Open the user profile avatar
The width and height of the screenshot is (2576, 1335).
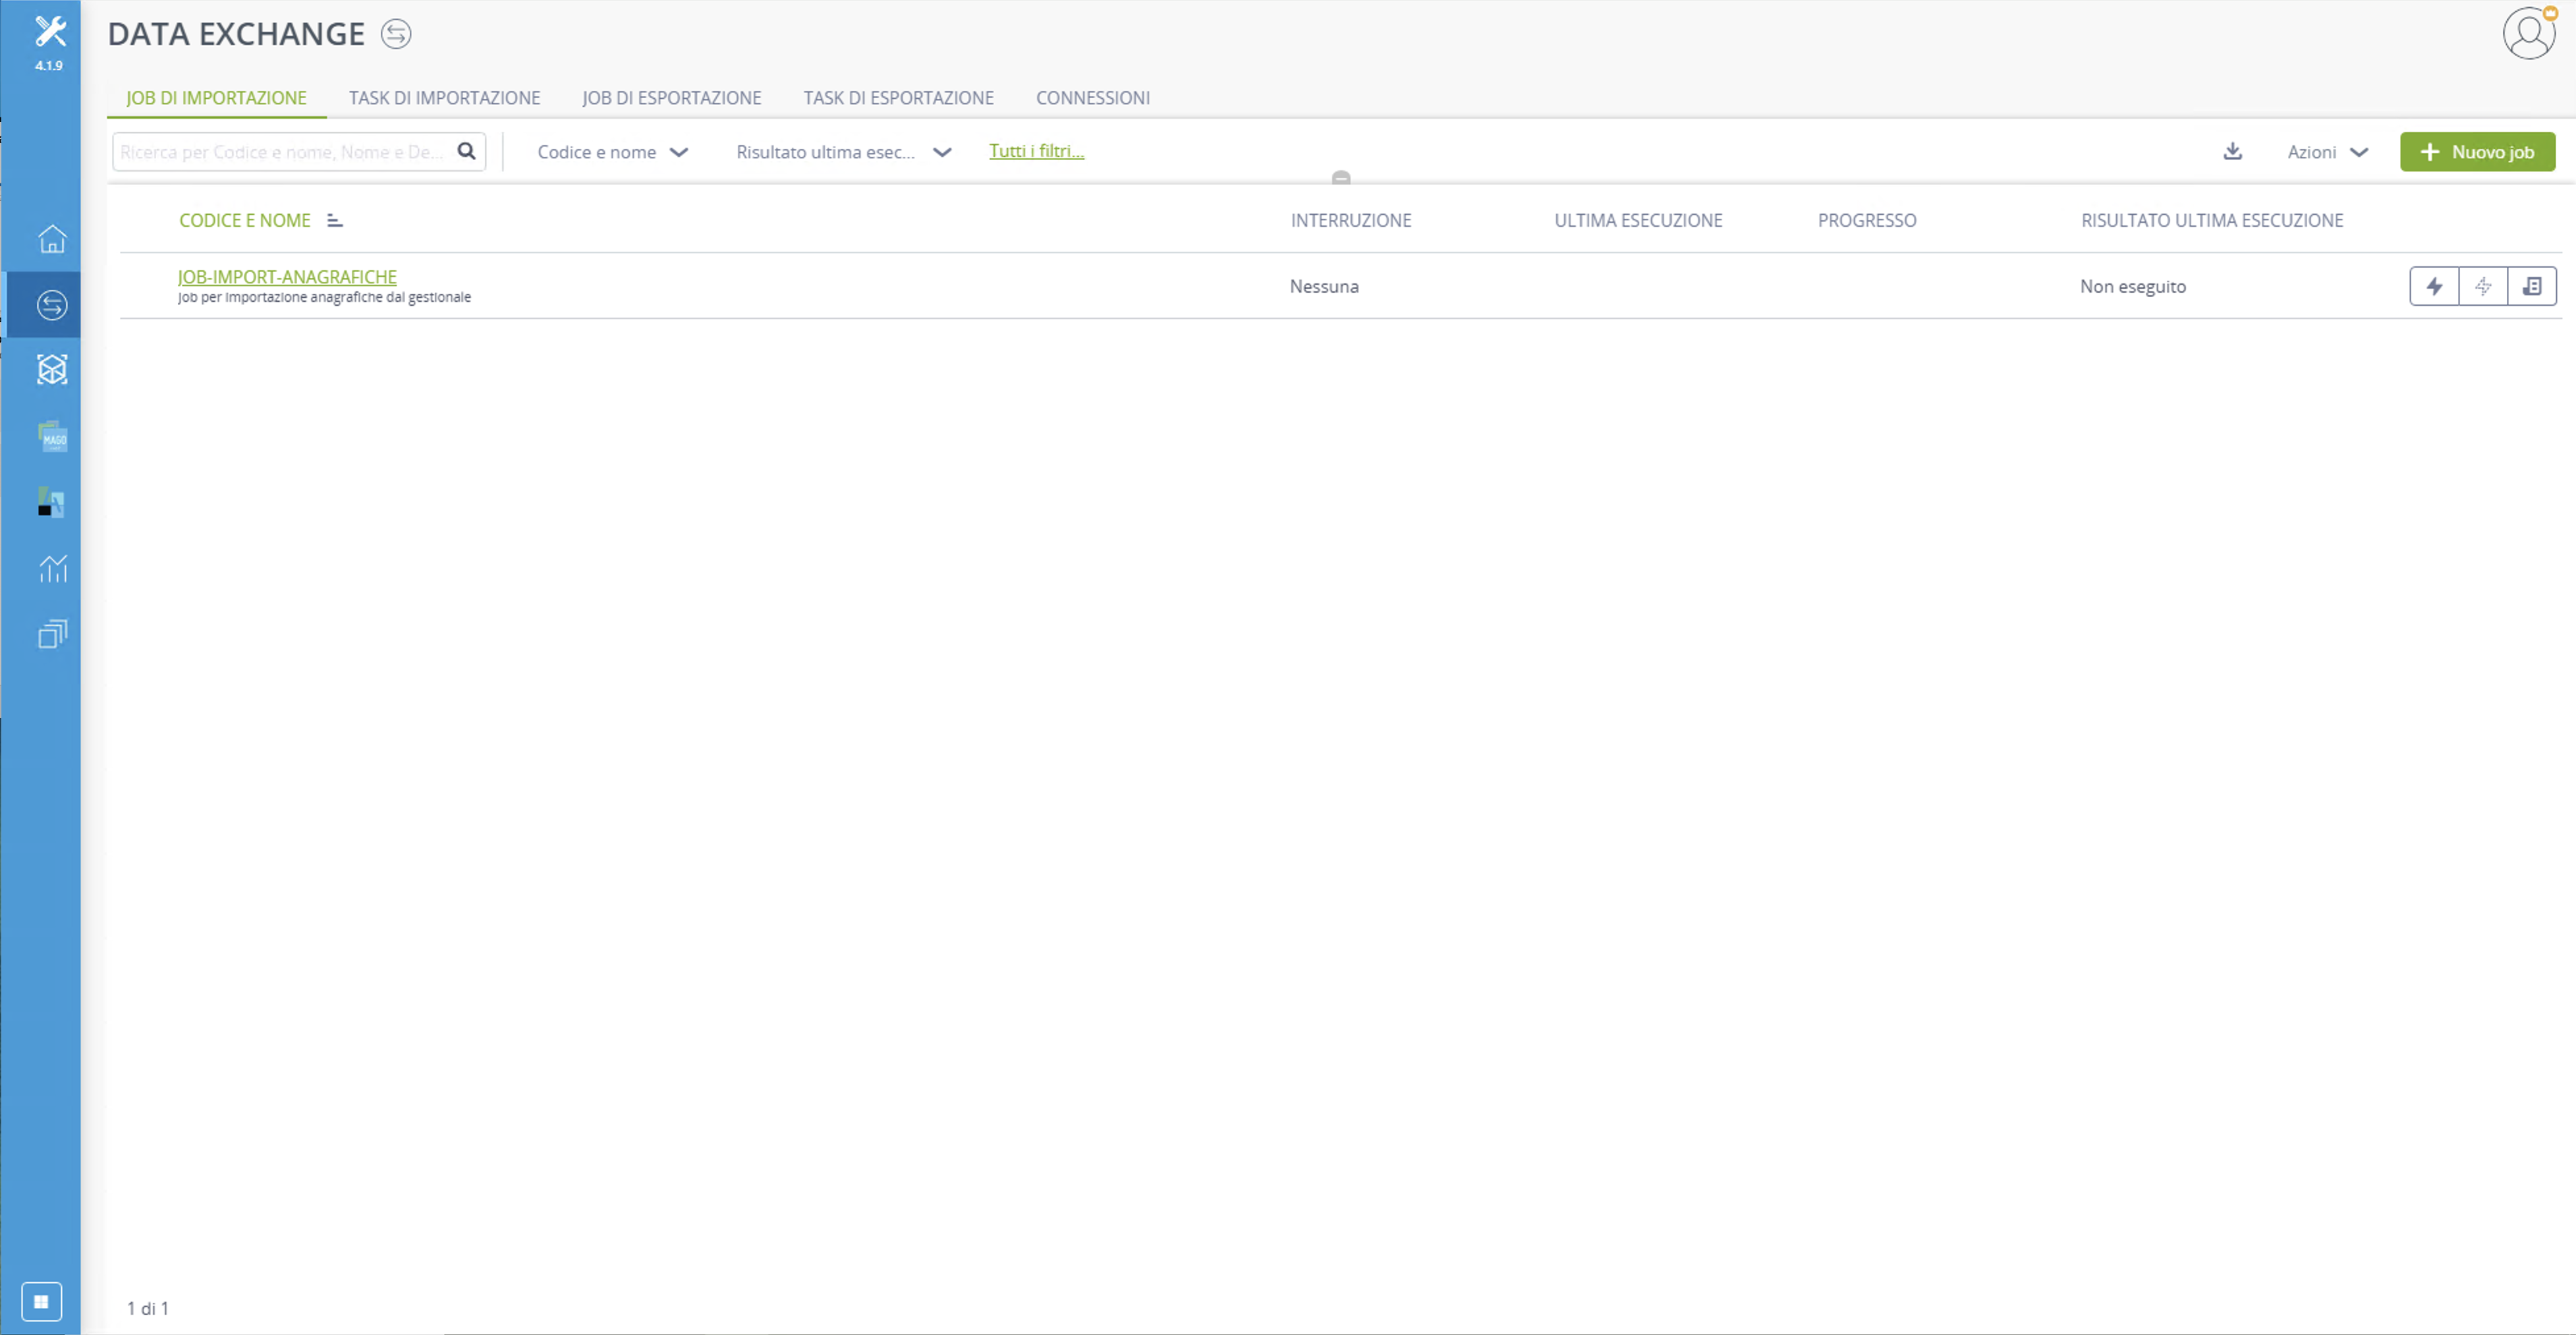(2529, 34)
